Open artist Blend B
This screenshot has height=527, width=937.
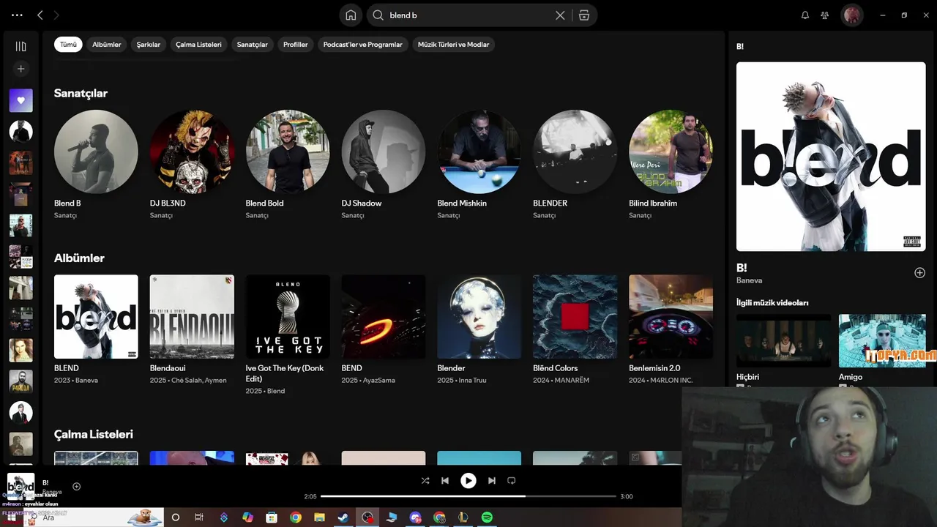click(96, 152)
